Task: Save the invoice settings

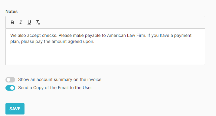Action: click(15, 109)
